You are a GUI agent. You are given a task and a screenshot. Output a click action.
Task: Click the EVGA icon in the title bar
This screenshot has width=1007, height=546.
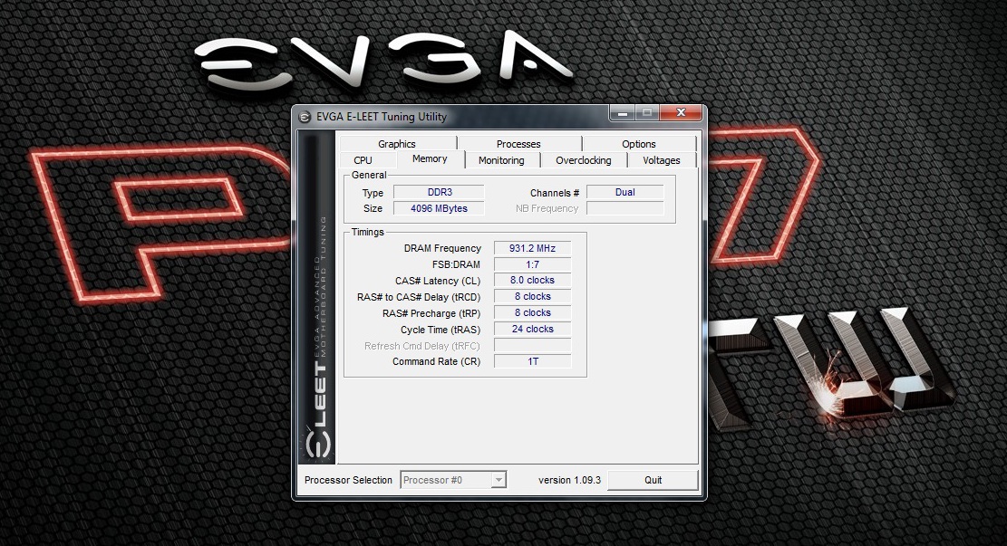pyautogui.click(x=305, y=117)
